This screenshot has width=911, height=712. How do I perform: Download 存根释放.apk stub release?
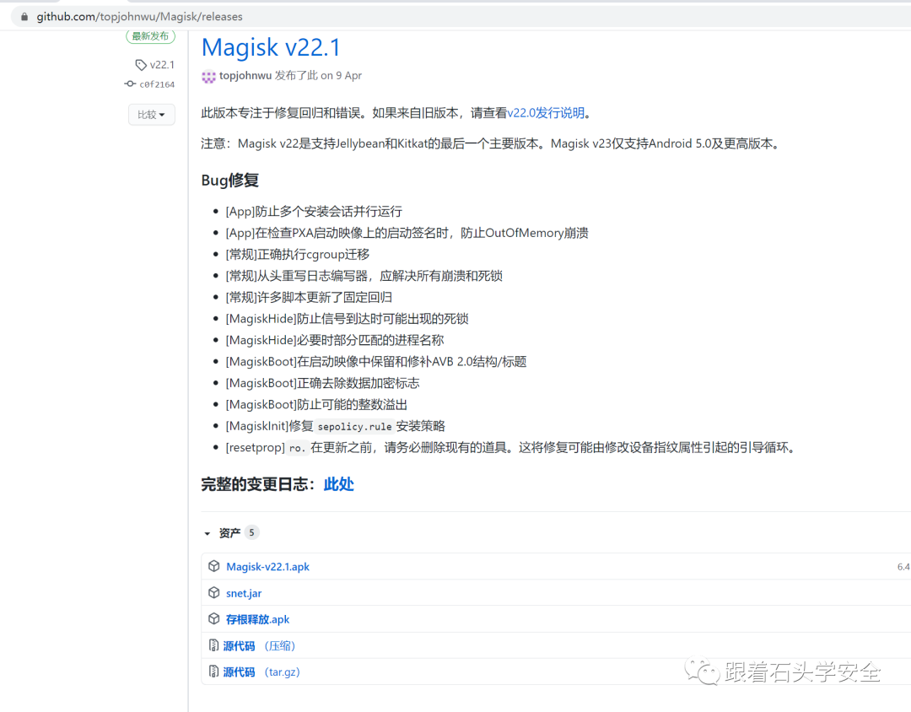(257, 619)
